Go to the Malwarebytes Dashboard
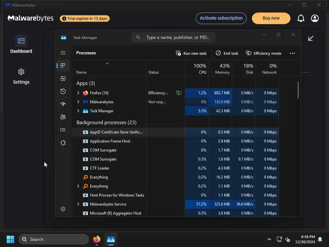This screenshot has width=329, height=247. coord(21,44)
